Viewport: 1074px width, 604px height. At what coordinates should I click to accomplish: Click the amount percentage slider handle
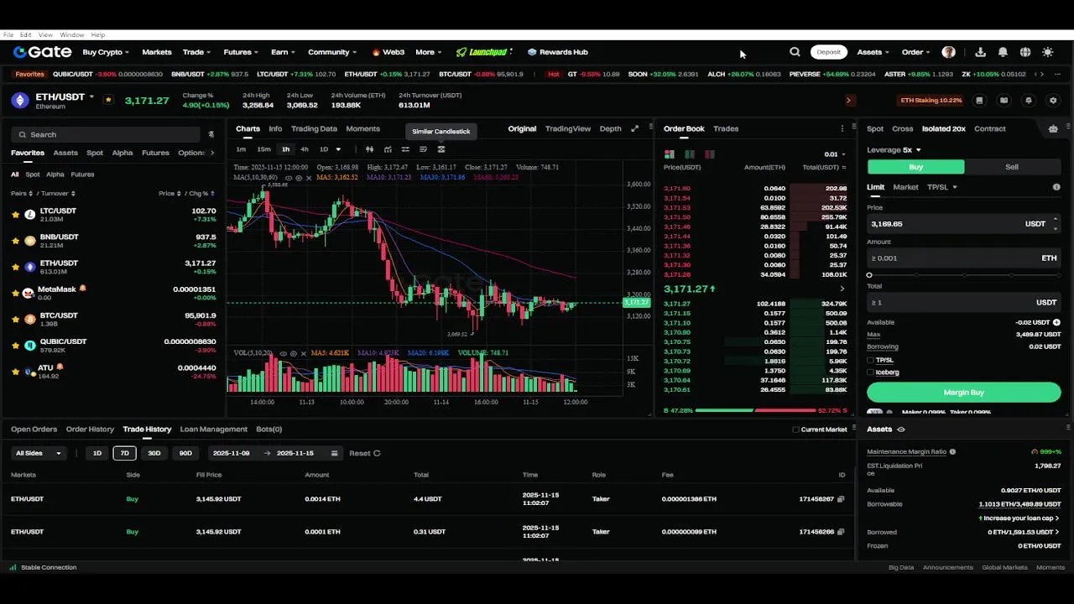click(x=869, y=275)
